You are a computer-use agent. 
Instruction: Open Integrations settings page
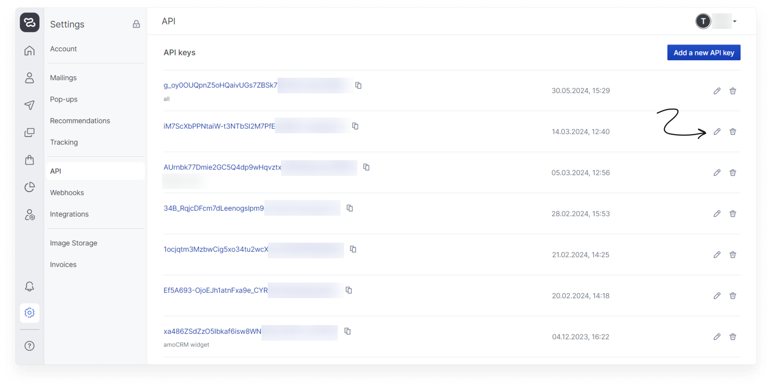69,214
